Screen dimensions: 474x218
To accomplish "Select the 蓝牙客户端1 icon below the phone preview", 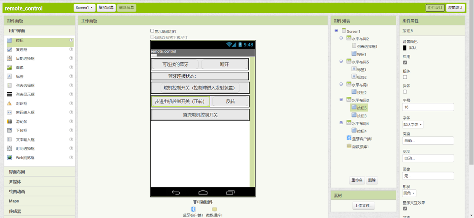I will click(x=193, y=209).
